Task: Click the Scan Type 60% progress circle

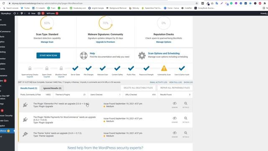Action: click(x=47, y=23)
